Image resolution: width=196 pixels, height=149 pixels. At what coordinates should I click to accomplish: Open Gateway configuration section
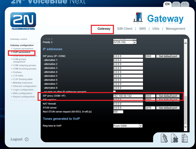pos(22,45)
